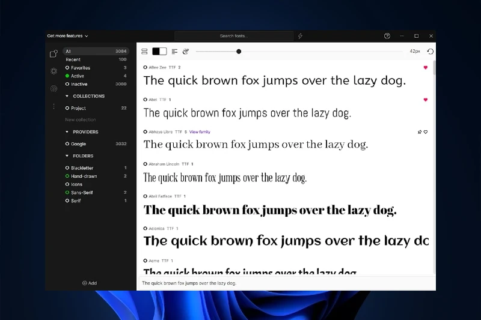Collapse the FOLDERS section
The width and height of the screenshot is (481, 320).
[x=67, y=156]
